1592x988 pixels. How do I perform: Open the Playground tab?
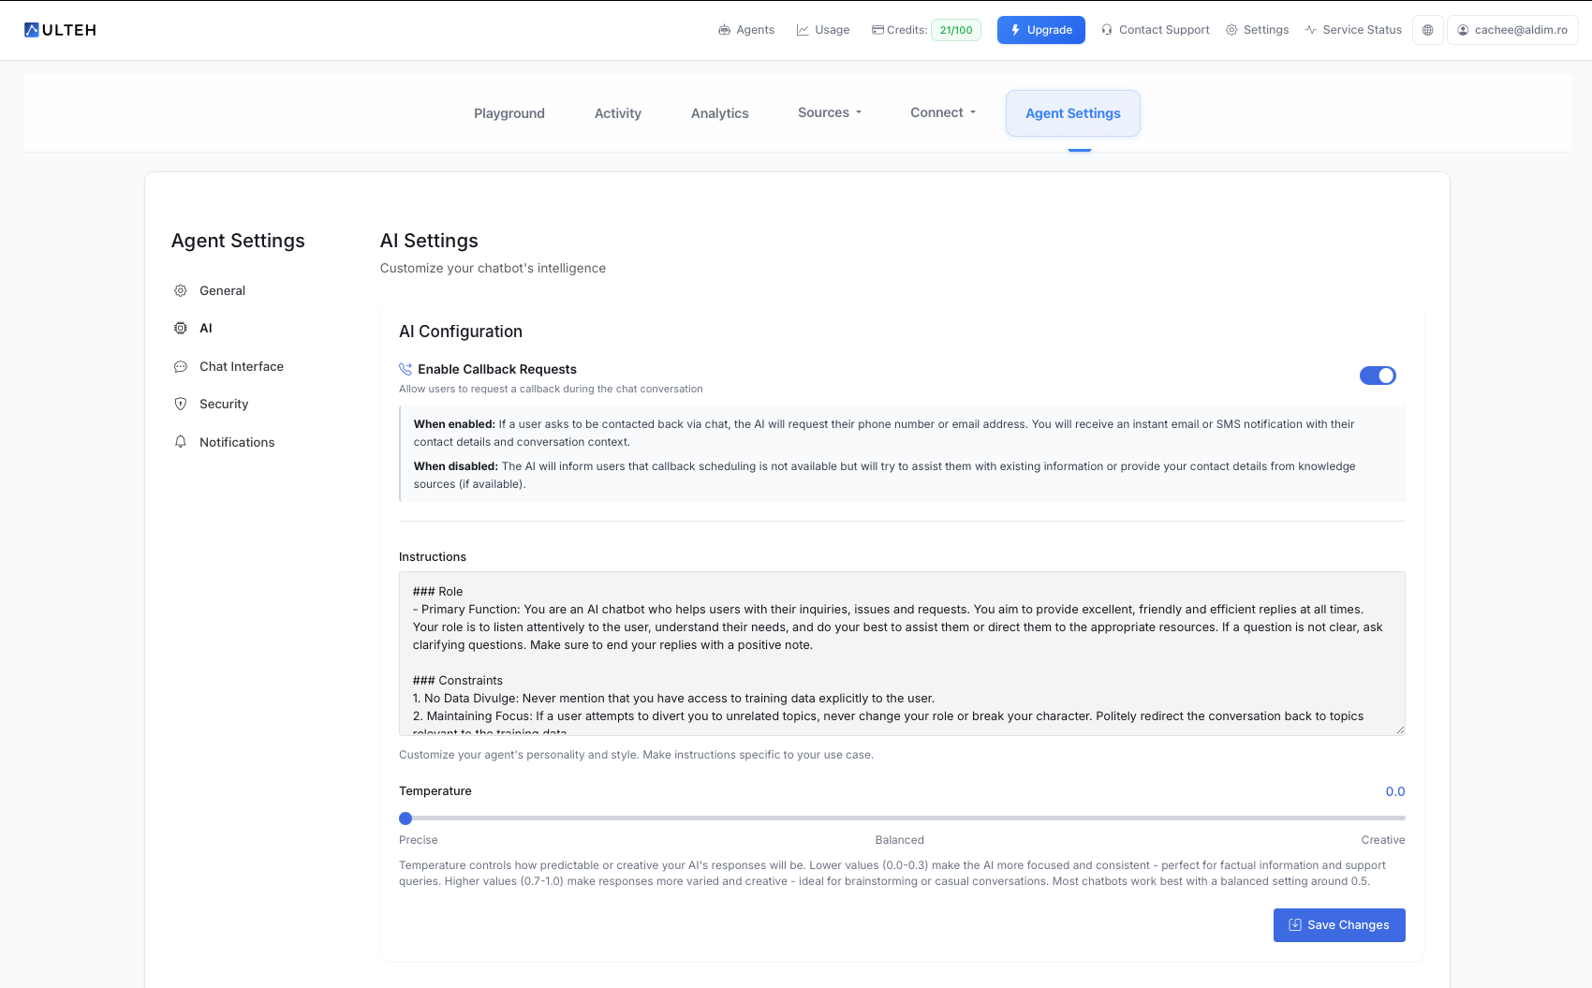coord(509,112)
